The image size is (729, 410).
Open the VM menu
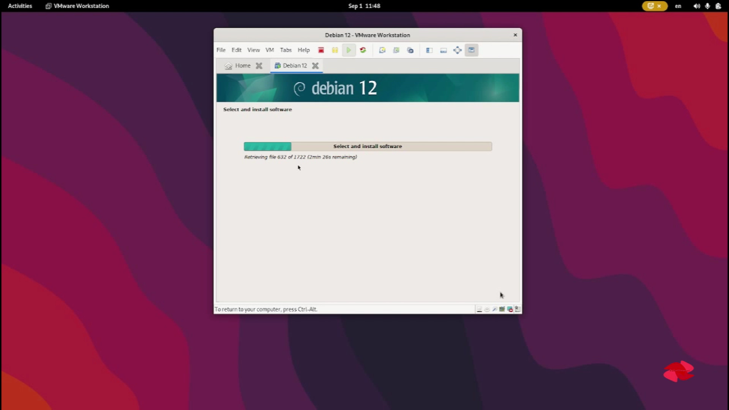270,50
